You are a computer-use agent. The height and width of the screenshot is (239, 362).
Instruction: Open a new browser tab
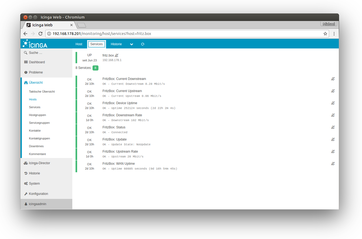81,25
